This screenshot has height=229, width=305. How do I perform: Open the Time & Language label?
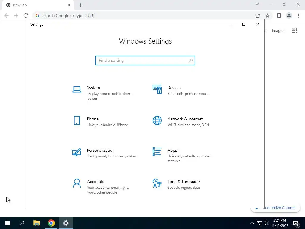183,182
